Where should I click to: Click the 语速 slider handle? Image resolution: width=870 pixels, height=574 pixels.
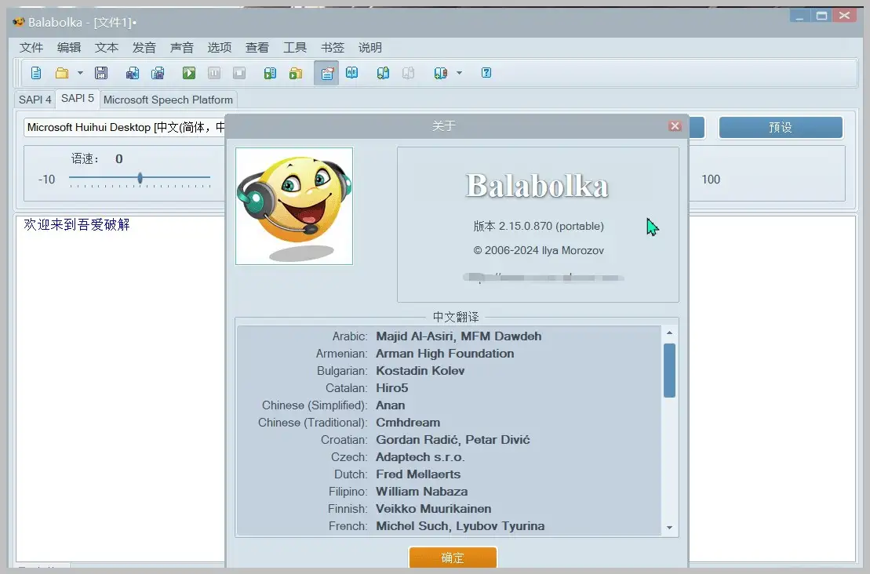coord(140,178)
